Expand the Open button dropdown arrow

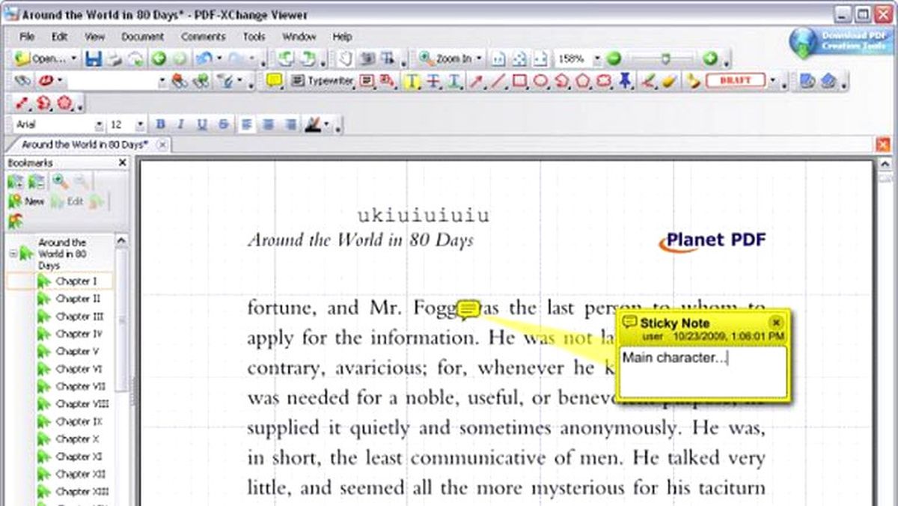[74, 58]
